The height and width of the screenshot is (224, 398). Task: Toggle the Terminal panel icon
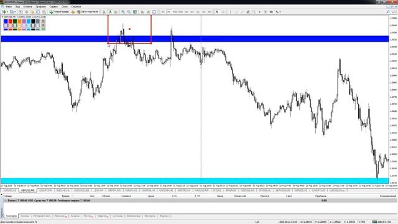38,12
